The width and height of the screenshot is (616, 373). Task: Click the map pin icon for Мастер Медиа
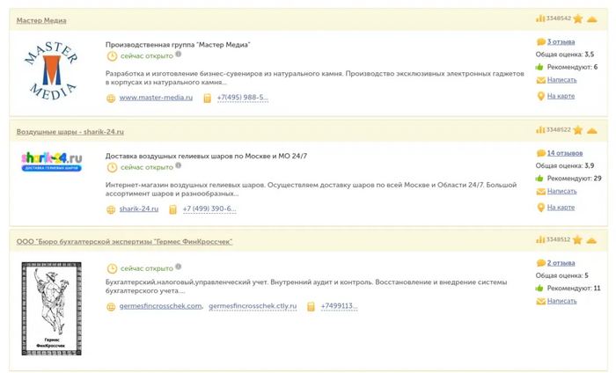coord(541,96)
